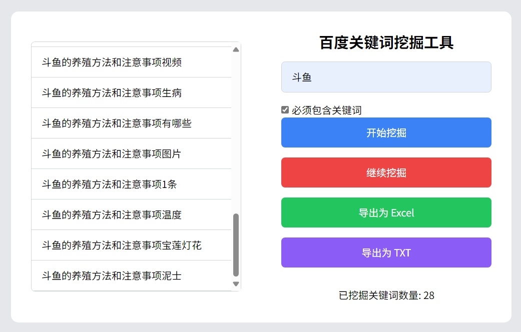Click the scroll down arrow of the keyword list
The image size is (521, 332).
click(x=236, y=284)
